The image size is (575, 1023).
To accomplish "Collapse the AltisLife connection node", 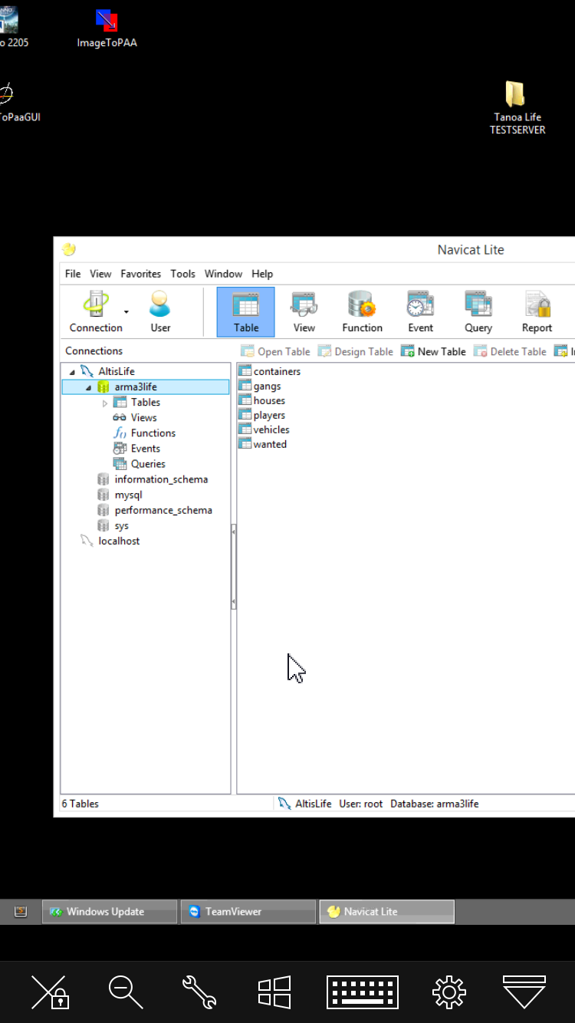I will click(72, 372).
